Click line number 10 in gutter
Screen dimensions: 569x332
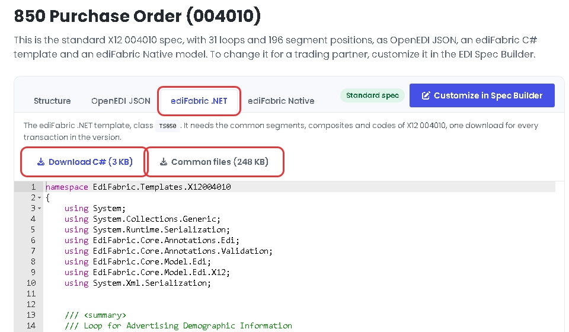[x=31, y=283]
